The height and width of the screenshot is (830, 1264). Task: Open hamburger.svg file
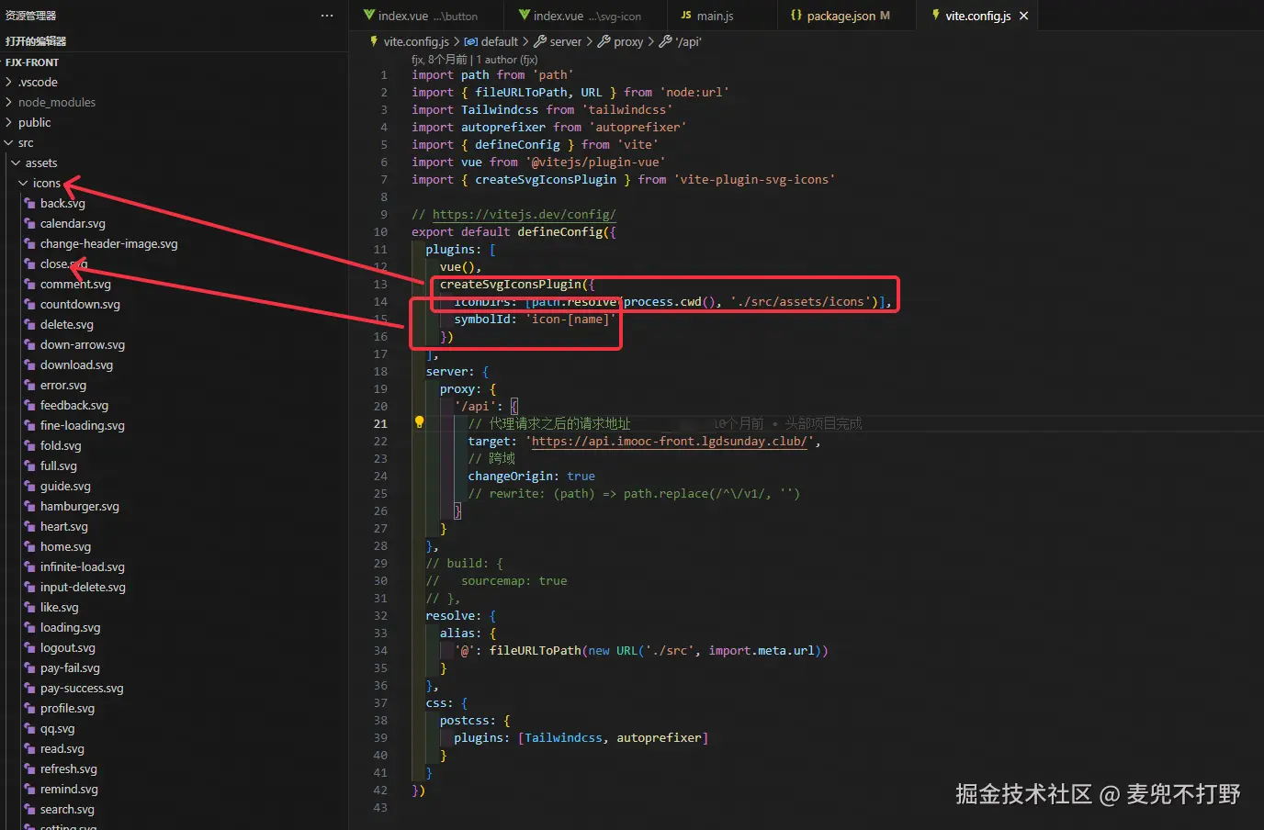click(x=80, y=506)
